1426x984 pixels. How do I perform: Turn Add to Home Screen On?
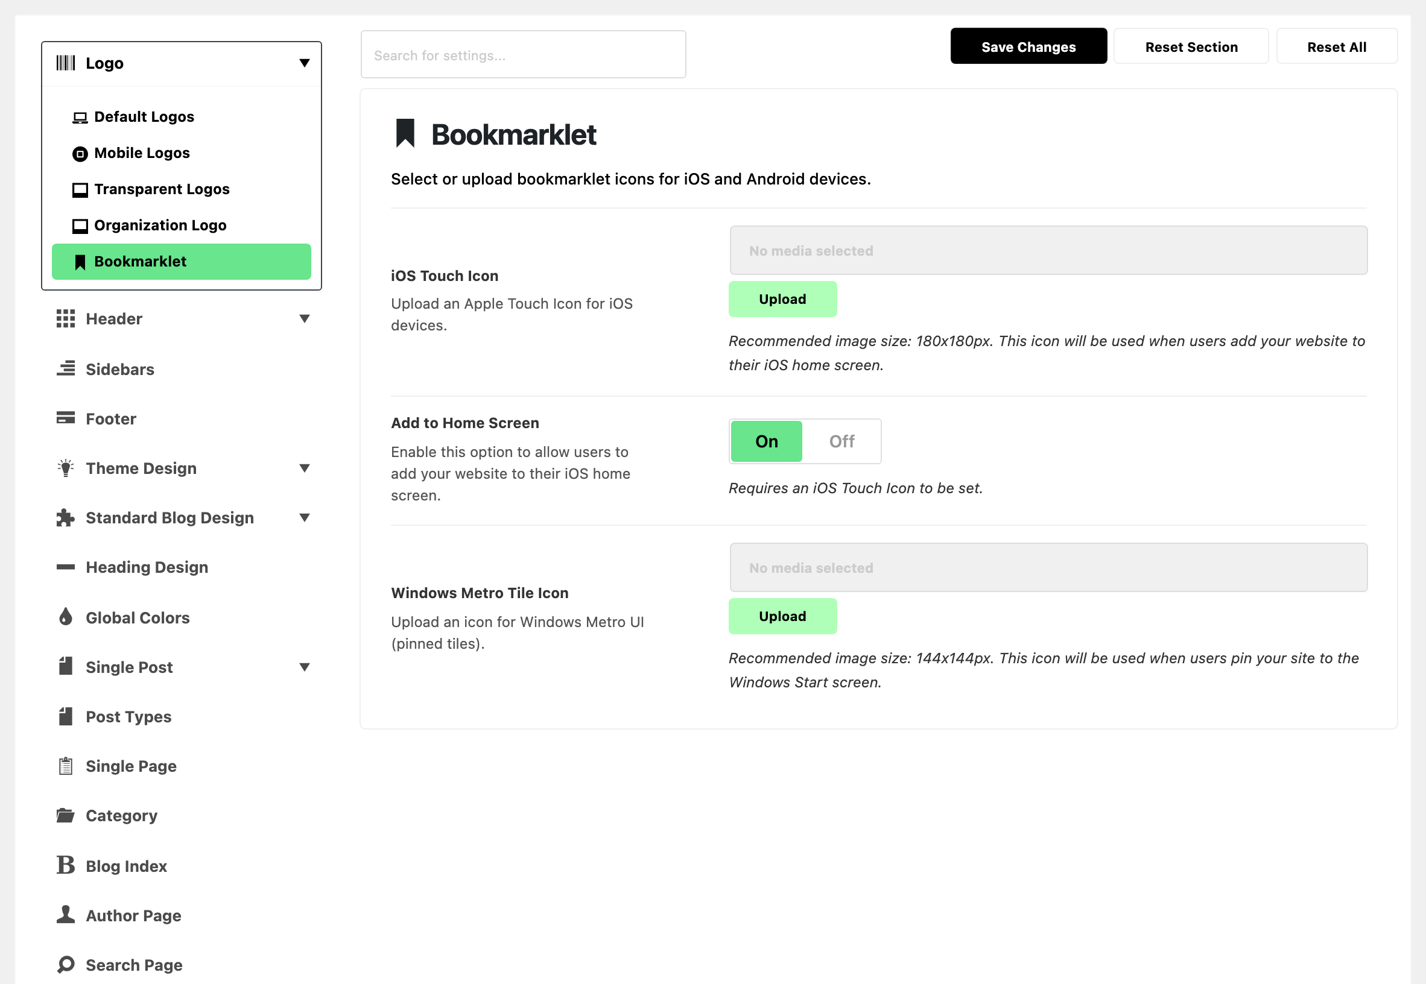767,441
